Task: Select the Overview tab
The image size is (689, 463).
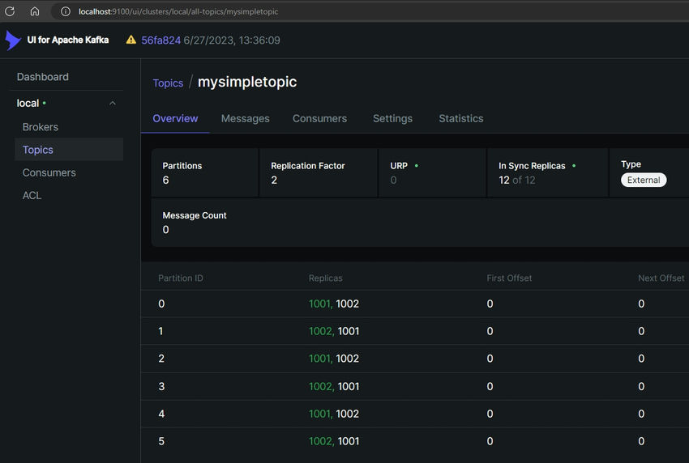Action: (175, 118)
